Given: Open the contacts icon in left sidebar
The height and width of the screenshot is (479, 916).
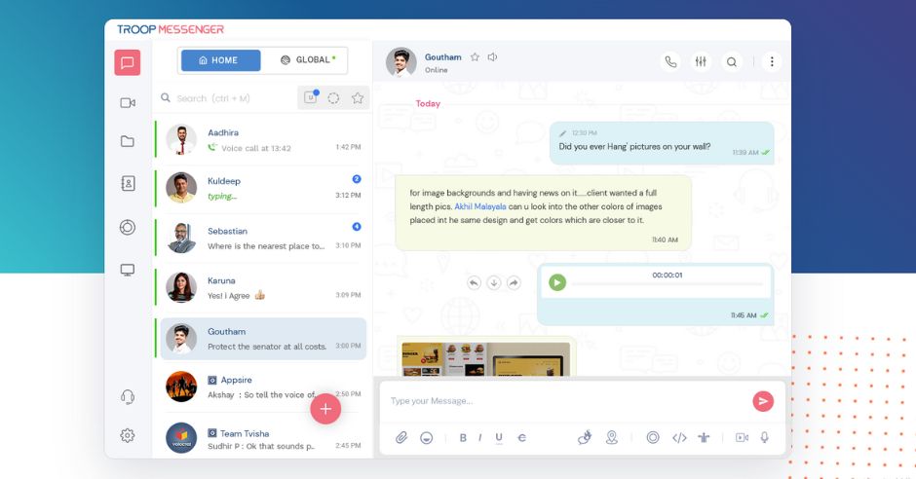Looking at the screenshot, I should 128,183.
